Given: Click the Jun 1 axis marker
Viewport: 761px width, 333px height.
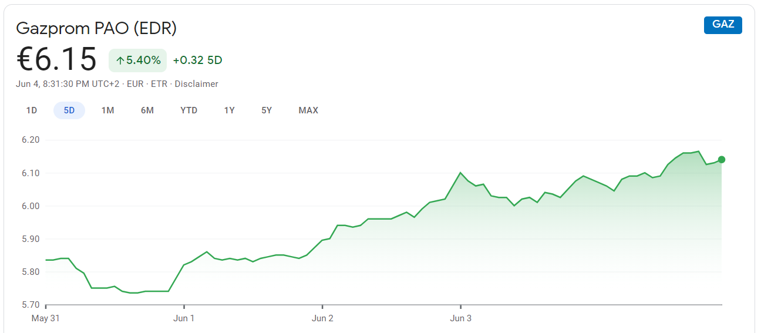Looking at the screenshot, I should (184, 318).
